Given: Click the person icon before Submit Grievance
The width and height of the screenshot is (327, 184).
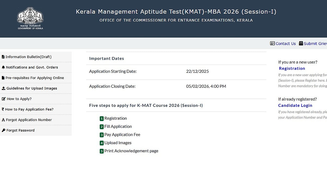Looking at the screenshot, I should coord(301,43).
